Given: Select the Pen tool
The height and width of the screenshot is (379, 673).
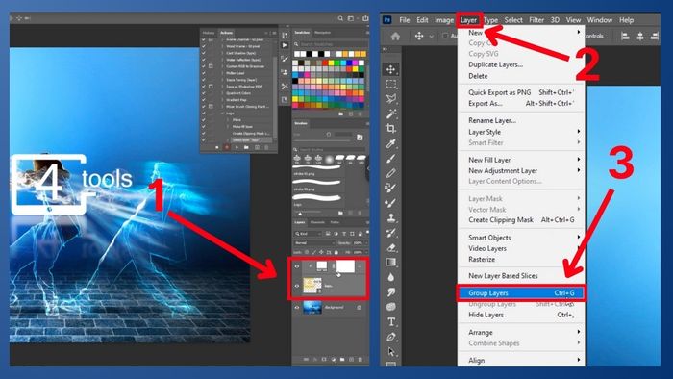Looking at the screenshot, I should tap(391, 337).
